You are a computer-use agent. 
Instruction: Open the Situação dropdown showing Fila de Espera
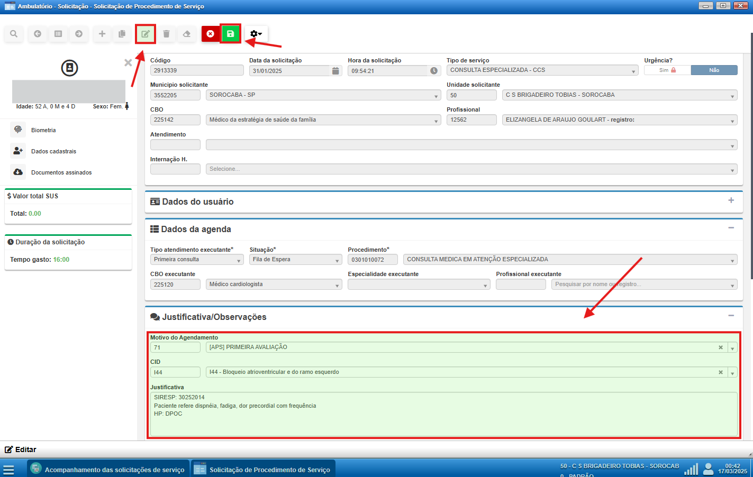pyautogui.click(x=295, y=260)
